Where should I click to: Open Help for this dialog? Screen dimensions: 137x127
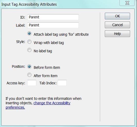pos(117,34)
